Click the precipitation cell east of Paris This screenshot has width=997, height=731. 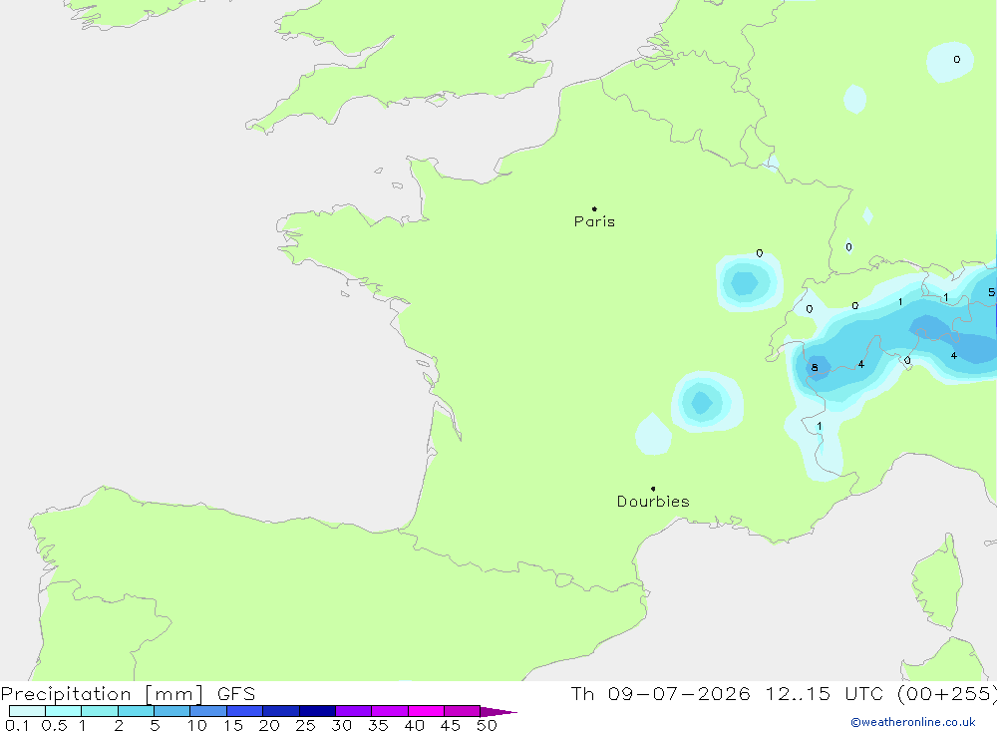pyautogui.click(x=749, y=282)
